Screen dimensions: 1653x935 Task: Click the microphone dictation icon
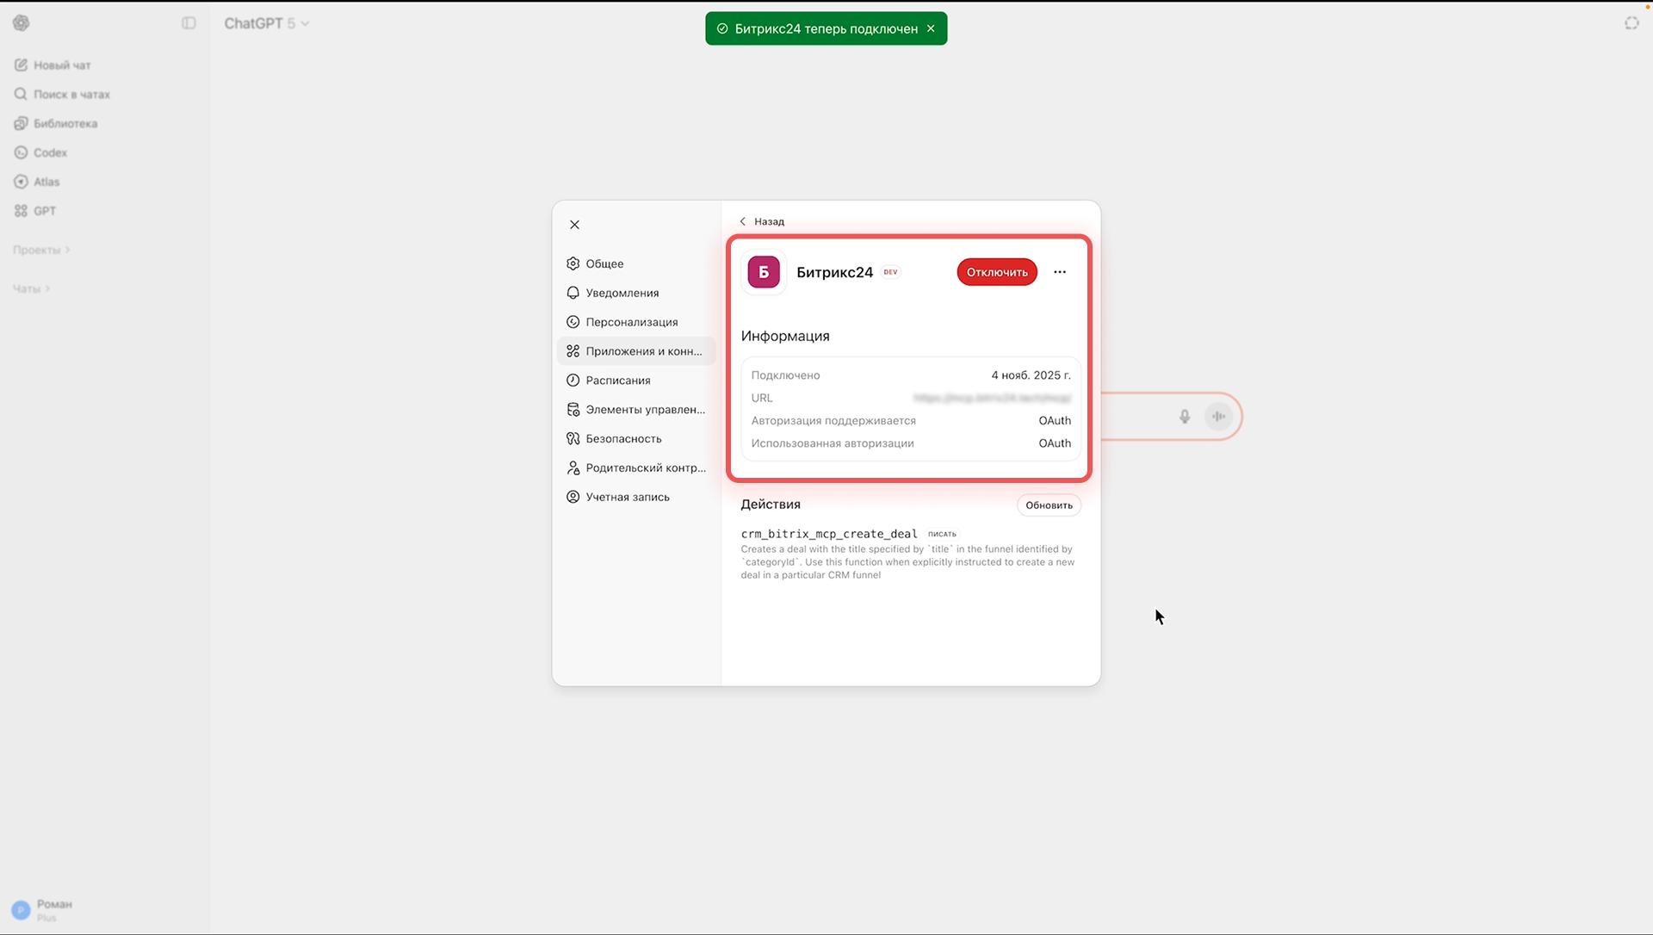(1185, 417)
